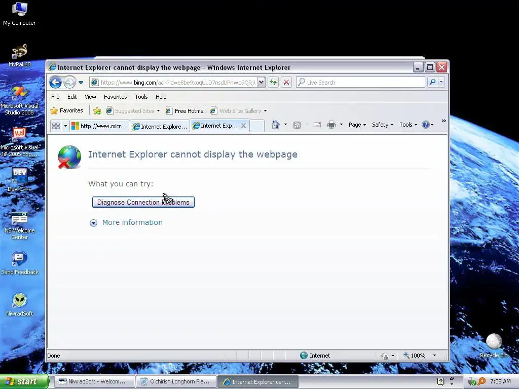Image resolution: width=519 pixels, height=389 pixels.
Task: Open the Edit menu
Action: [72, 97]
